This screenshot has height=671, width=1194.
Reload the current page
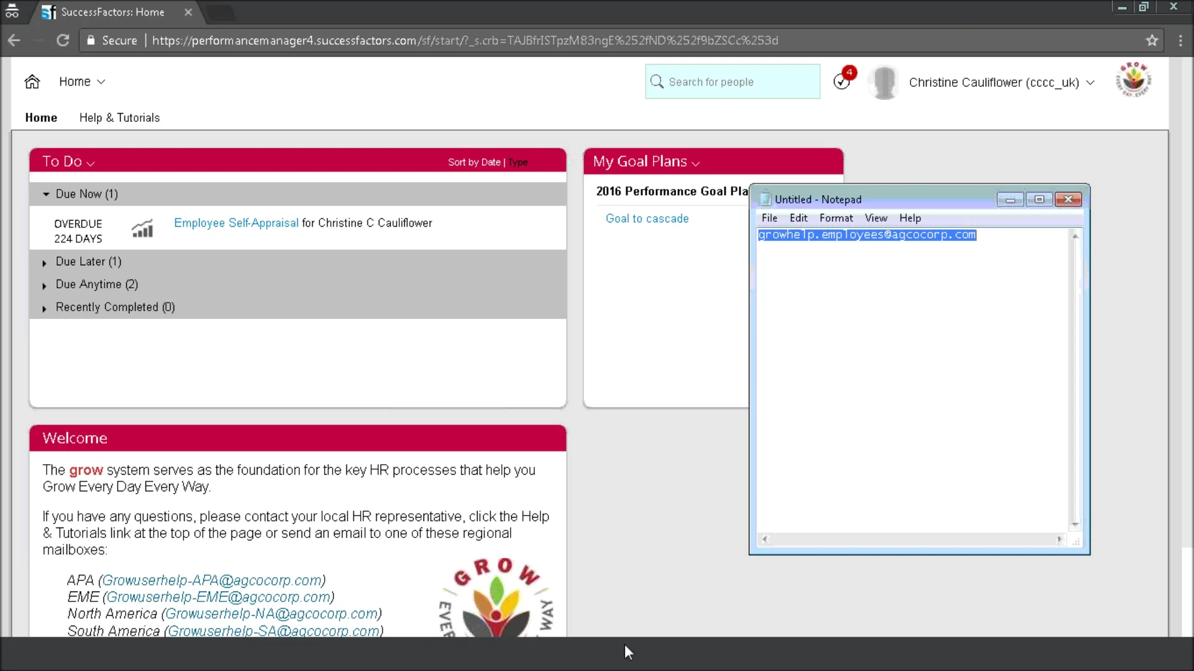[63, 40]
